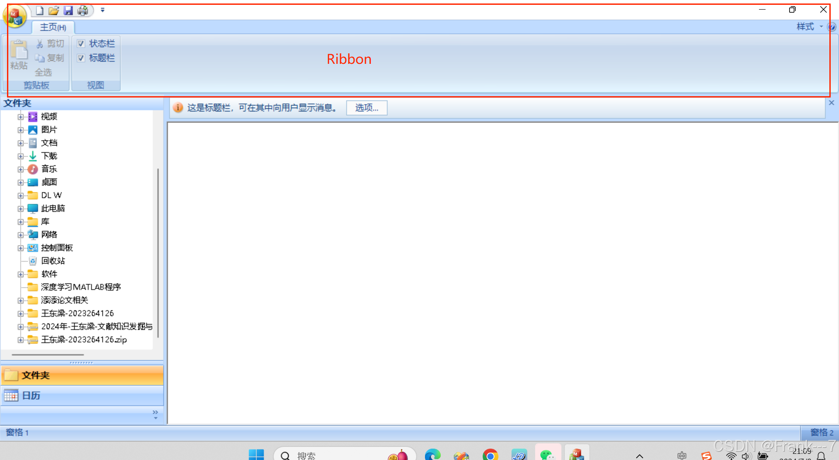Toggle the 标题栏 title bar checkbox
The height and width of the screenshot is (460, 839).
pos(80,58)
